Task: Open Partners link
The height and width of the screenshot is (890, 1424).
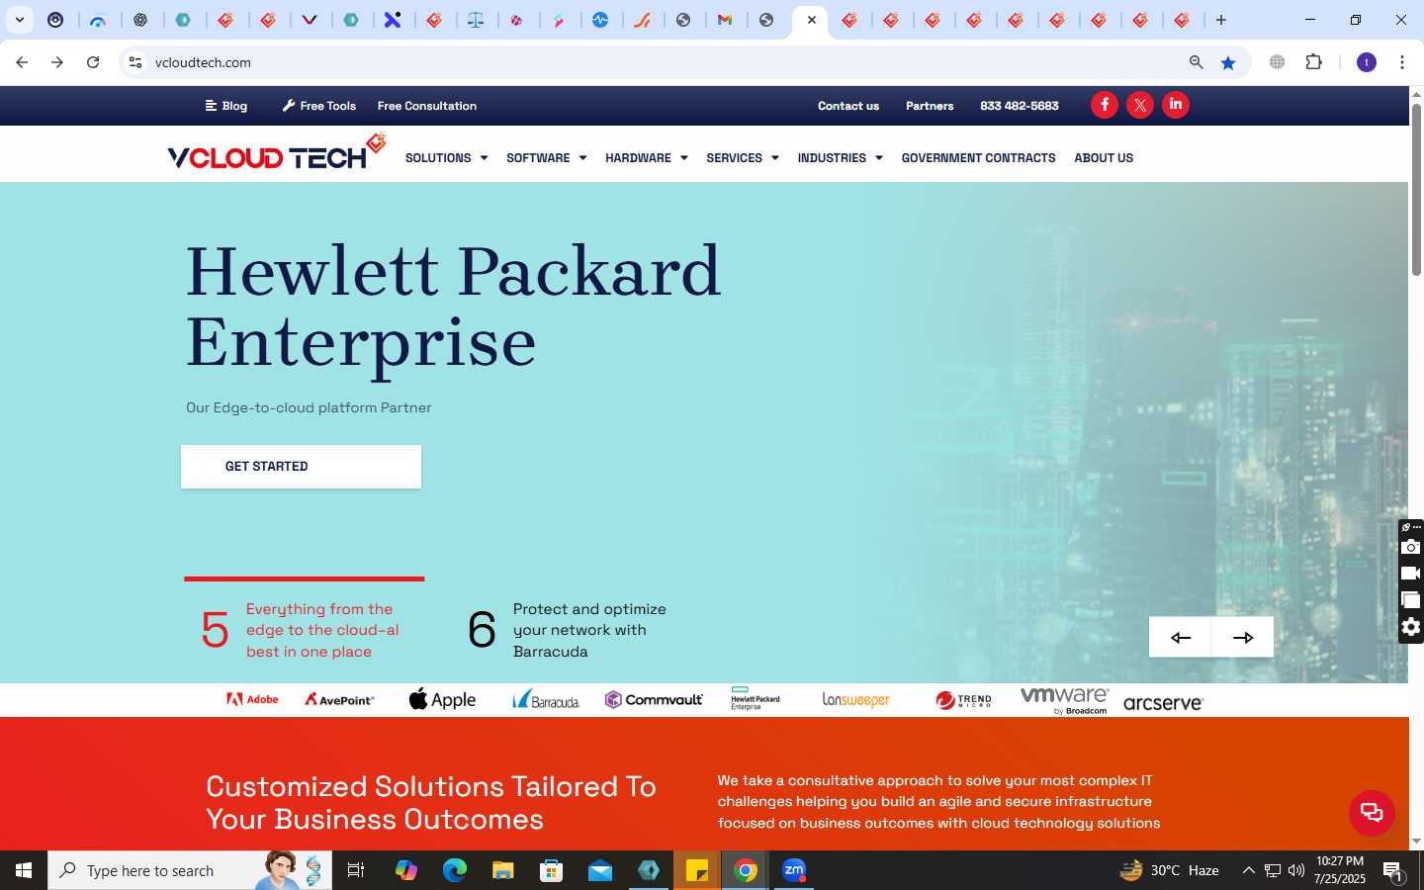Action: pyautogui.click(x=930, y=106)
